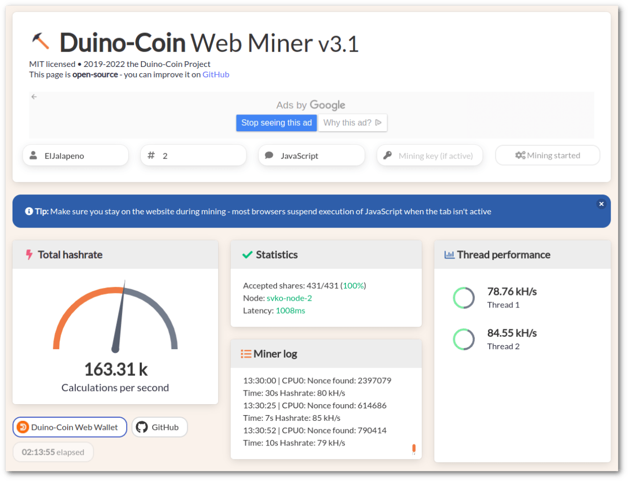Click the speech bubble icon beside JavaScript

pos(269,155)
